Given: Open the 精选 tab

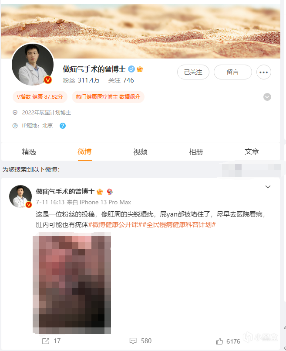Looking at the screenshot, I should pyautogui.click(x=29, y=152).
